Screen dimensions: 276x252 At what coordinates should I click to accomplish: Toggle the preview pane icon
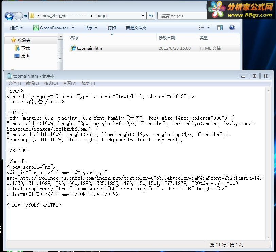click(220, 28)
